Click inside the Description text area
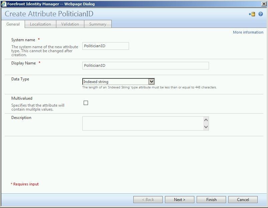Viewport: 268px width, 208px height. [x=143, y=124]
